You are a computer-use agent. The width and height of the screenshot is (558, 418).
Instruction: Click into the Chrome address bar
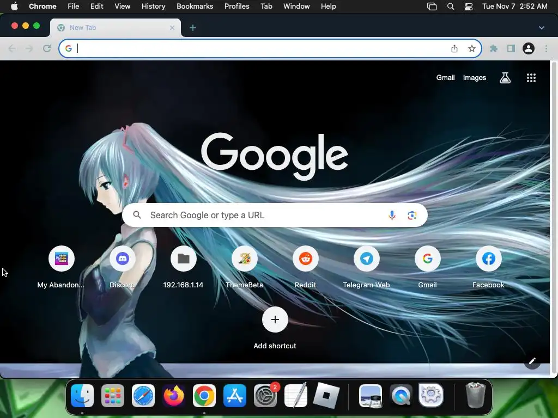coord(270,48)
